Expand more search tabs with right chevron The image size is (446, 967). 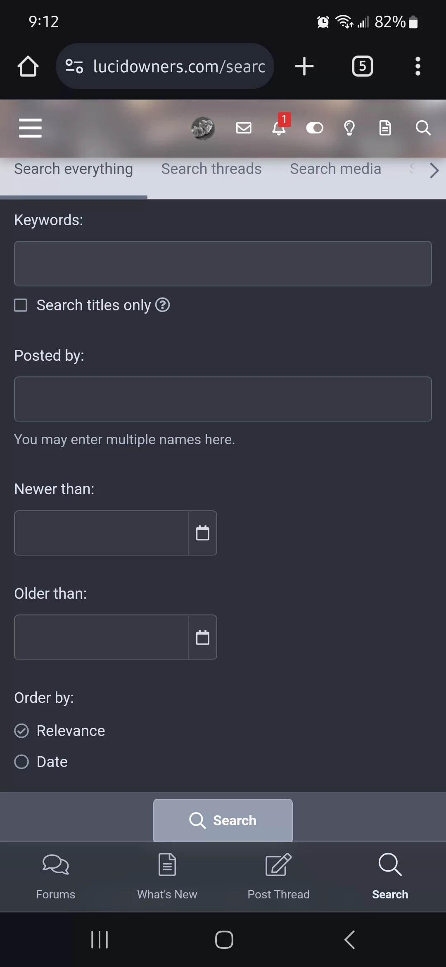point(434,170)
